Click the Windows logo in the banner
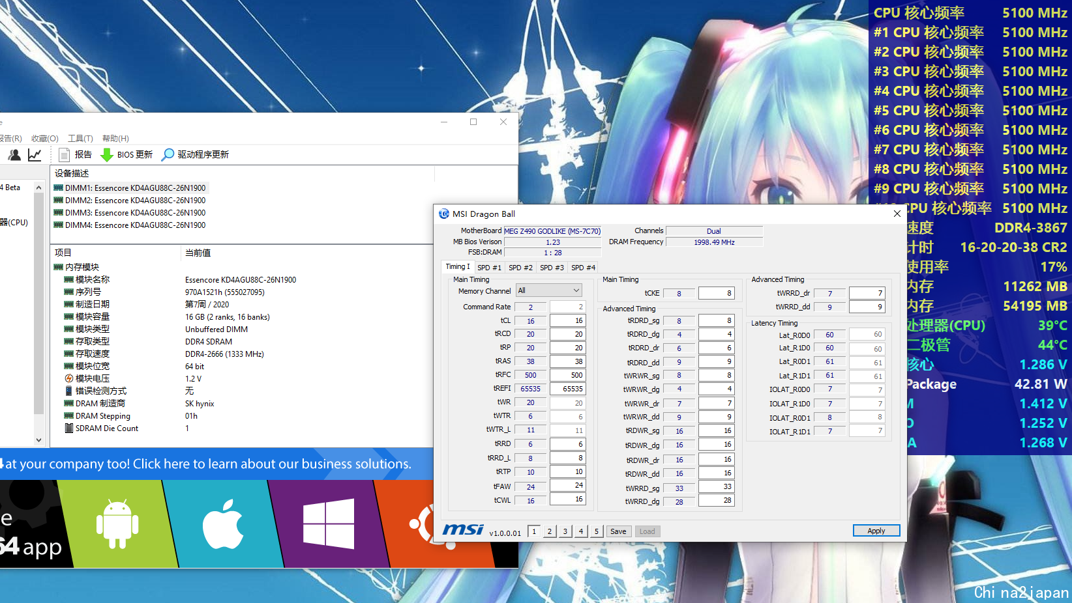Screen dimensions: 1072x603 329,524
